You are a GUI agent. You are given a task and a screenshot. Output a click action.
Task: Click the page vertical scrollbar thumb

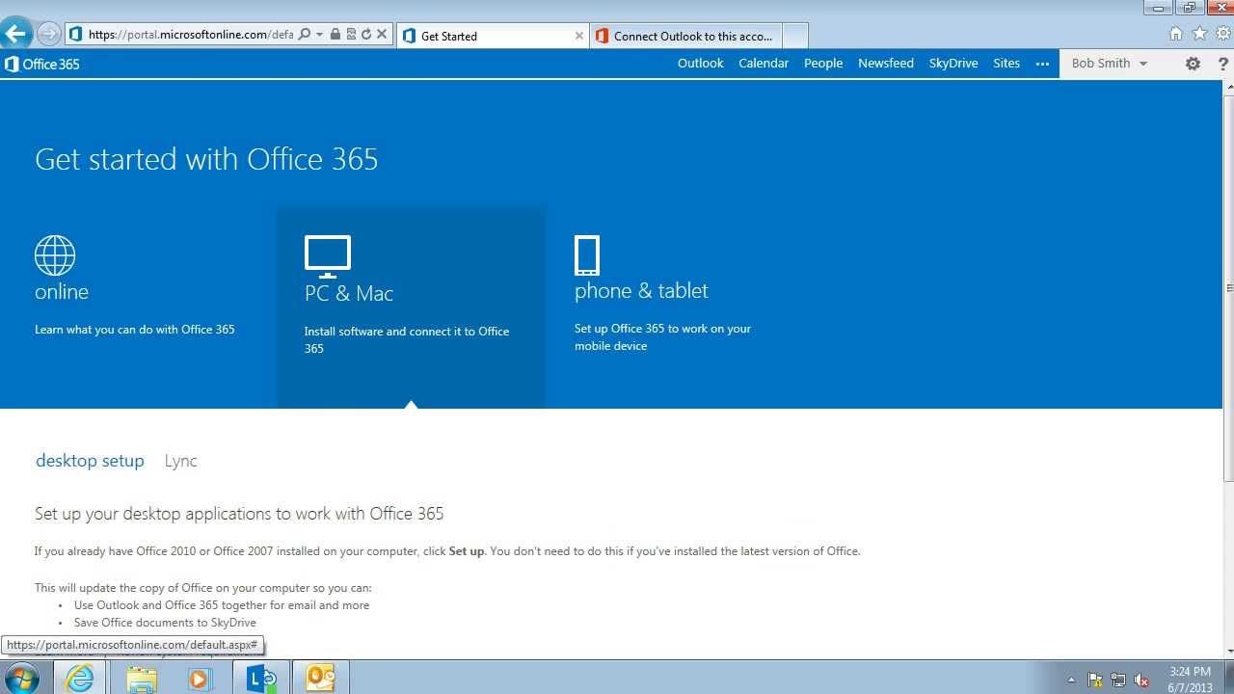pyautogui.click(x=1228, y=288)
